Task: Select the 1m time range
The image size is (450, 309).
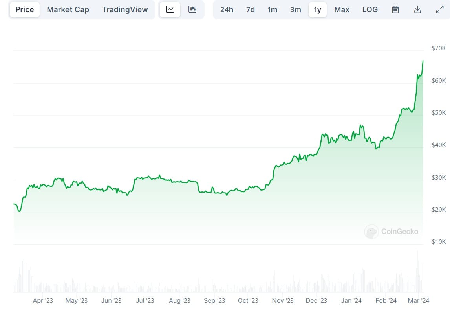Action: pyautogui.click(x=273, y=9)
